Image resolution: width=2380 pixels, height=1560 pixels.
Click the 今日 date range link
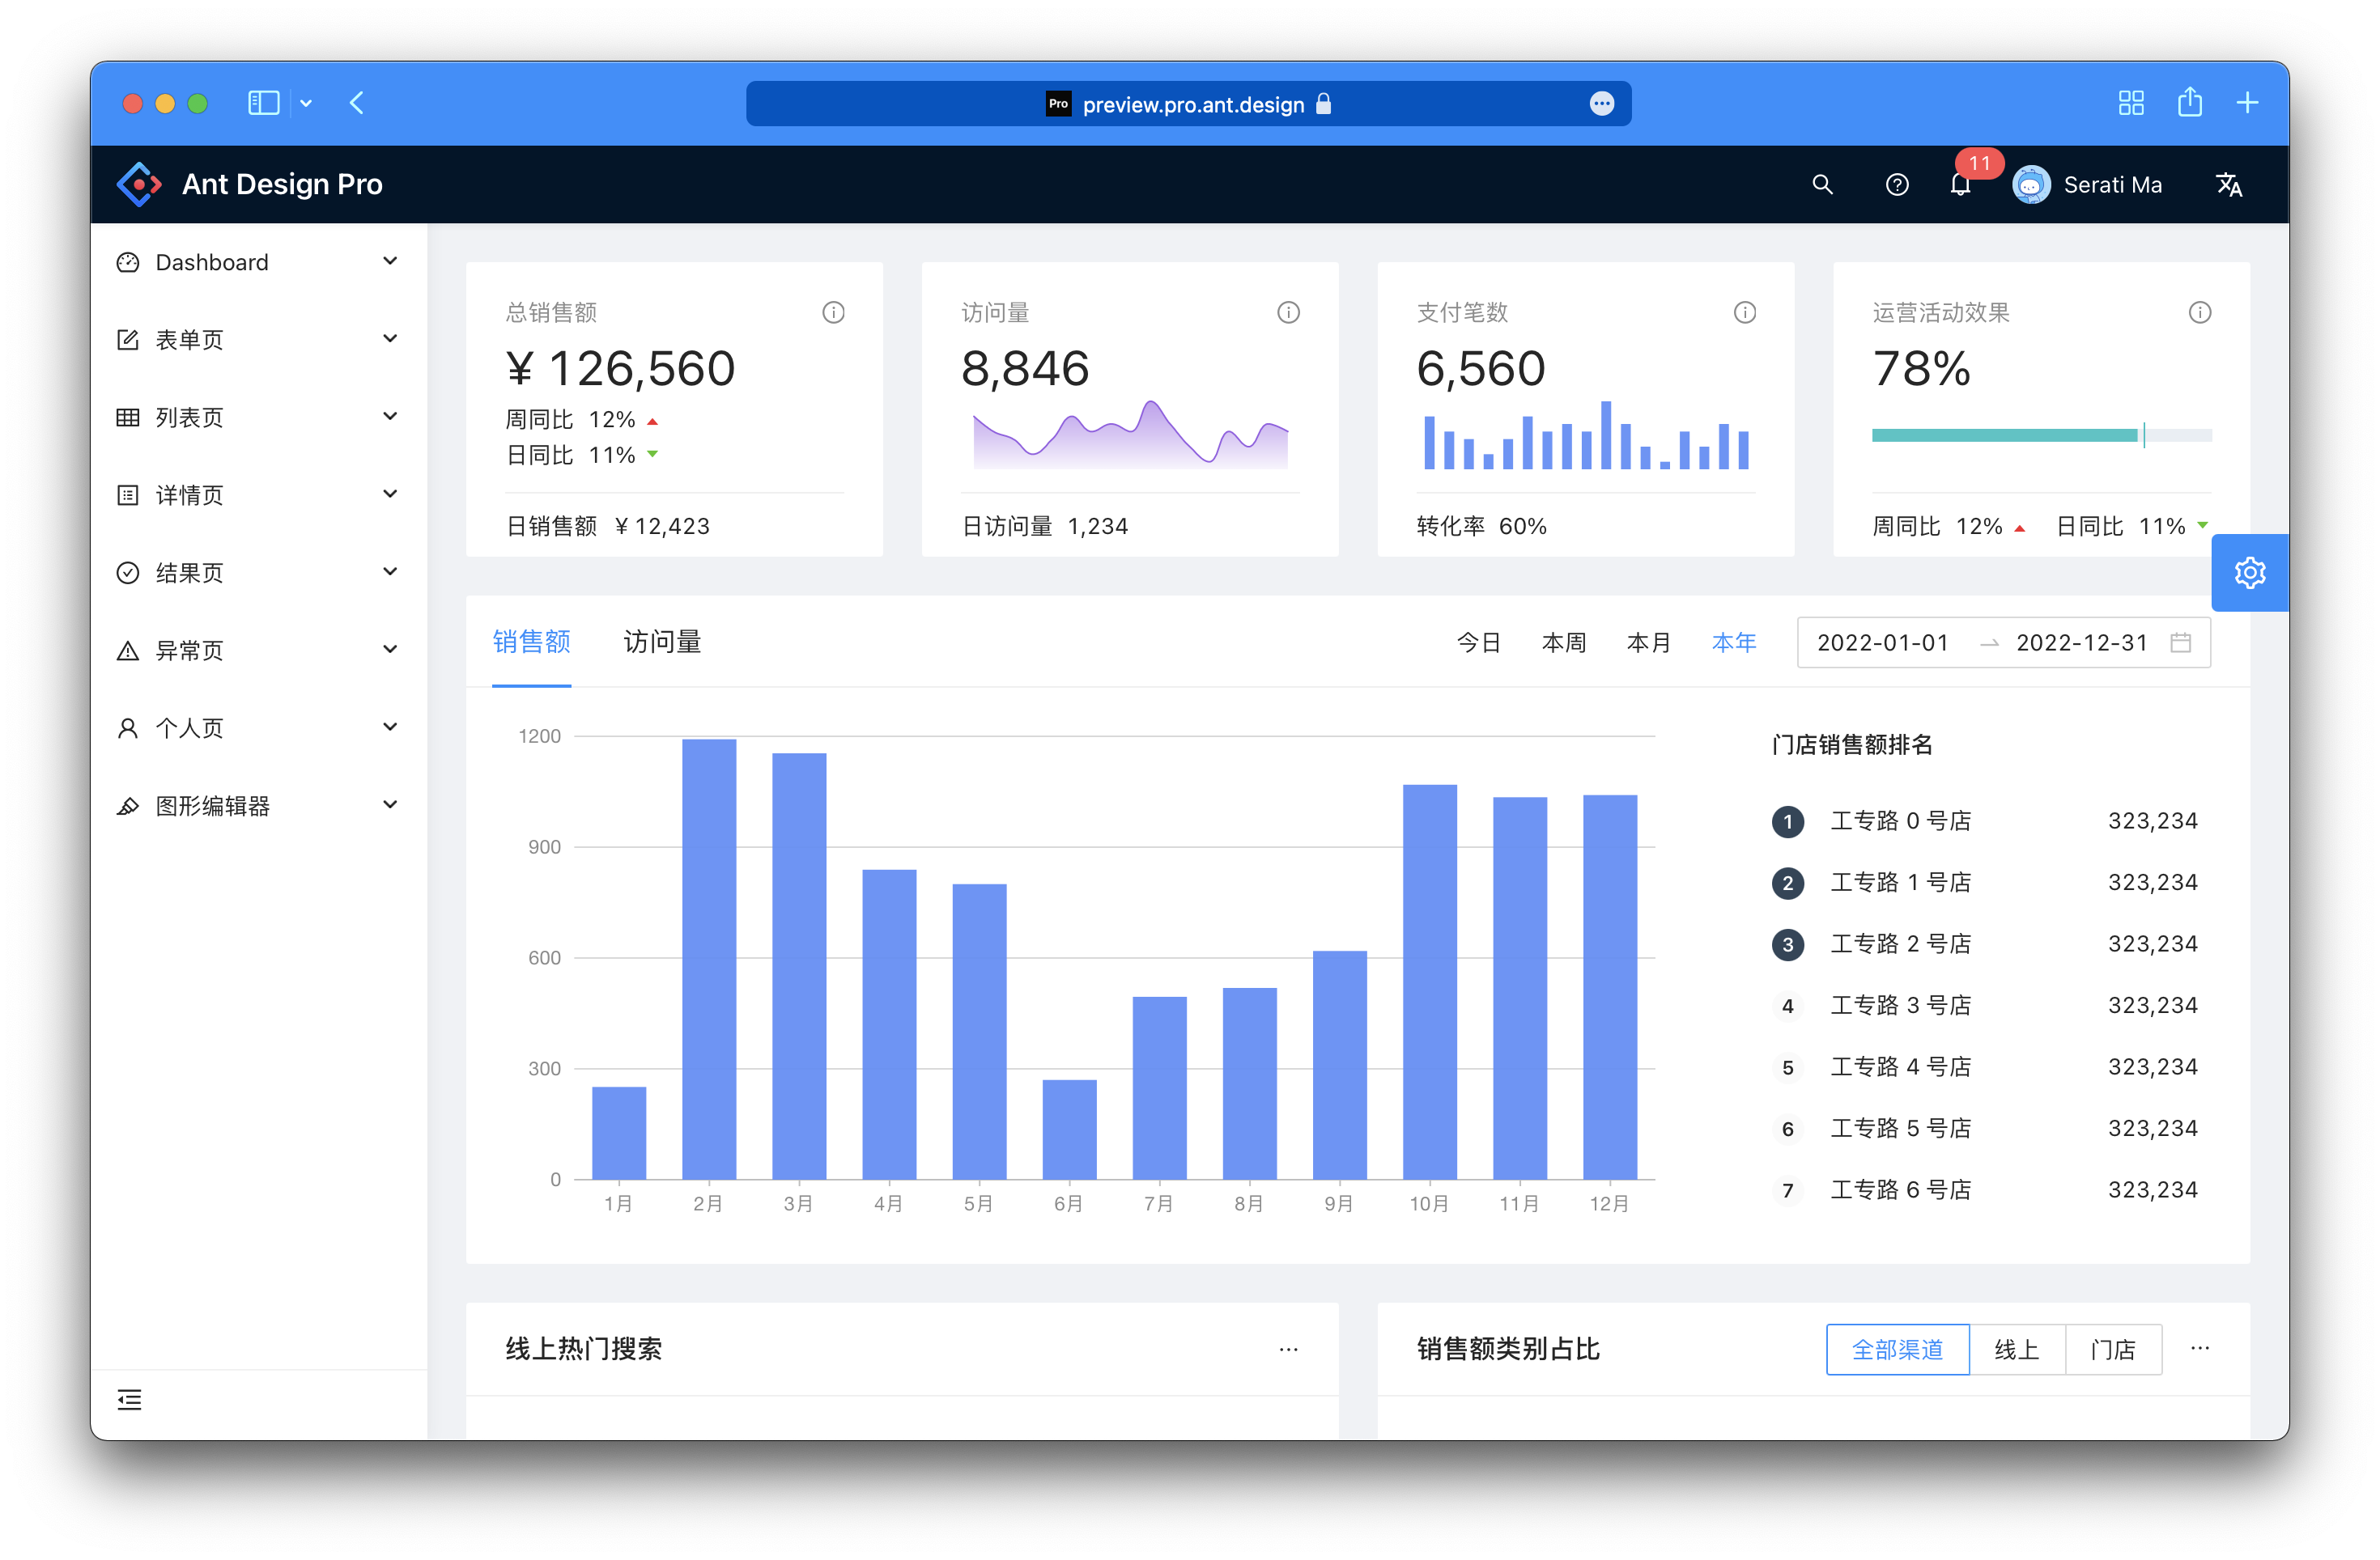[1478, 642]
